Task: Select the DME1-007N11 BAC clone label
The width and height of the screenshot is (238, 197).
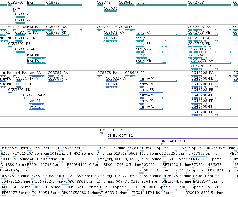Action: (x=120, y=136)
